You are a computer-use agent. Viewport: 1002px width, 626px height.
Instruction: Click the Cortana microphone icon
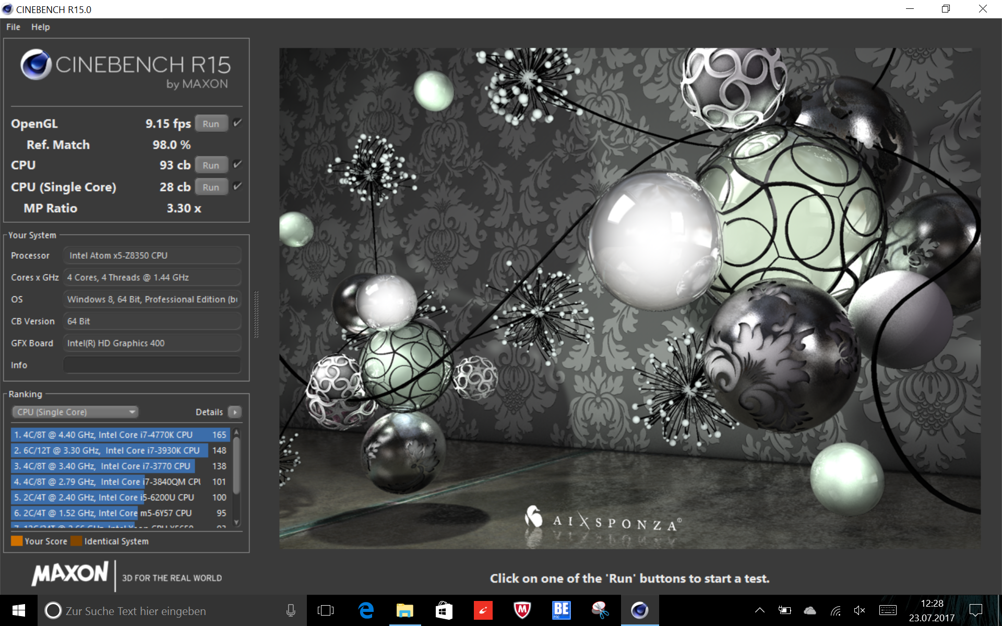click(291, 610)
